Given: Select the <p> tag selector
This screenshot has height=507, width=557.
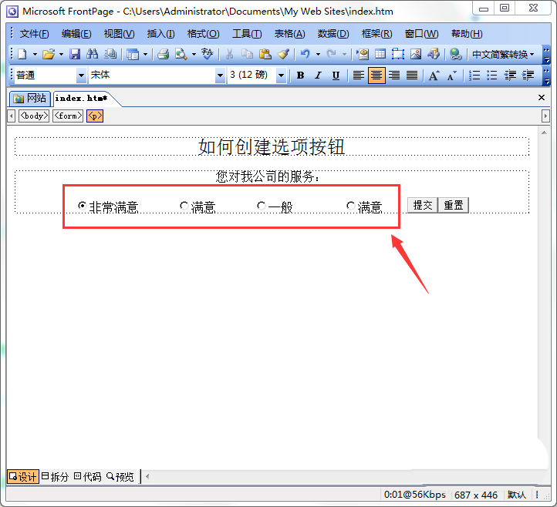Looking at the screenshot, I should pos(95,116).
